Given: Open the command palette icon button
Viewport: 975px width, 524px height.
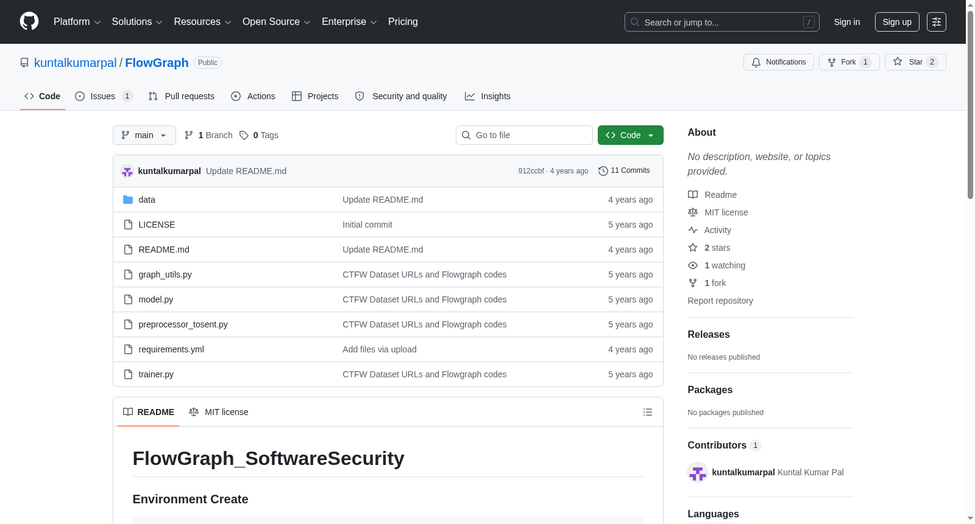Looking at the screenshot, I should [936, 22].
